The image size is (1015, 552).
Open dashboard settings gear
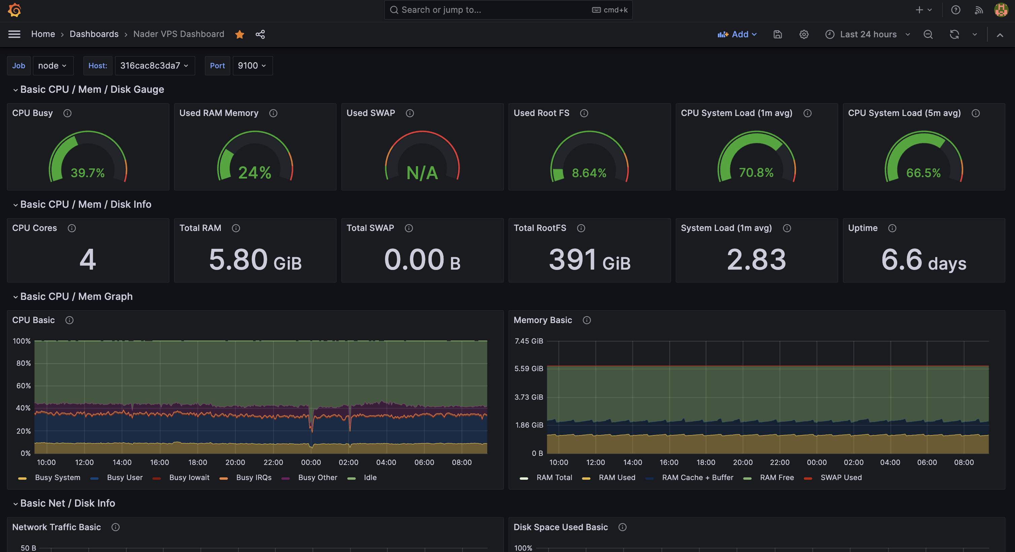(x=804, y=34)
